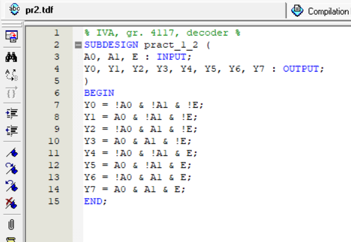
Task: Click the OUTPUT keyword on line 4
Action: point(301,69)
